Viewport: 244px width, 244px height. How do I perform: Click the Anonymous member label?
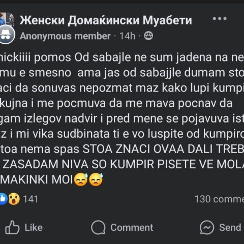point(65,36)
